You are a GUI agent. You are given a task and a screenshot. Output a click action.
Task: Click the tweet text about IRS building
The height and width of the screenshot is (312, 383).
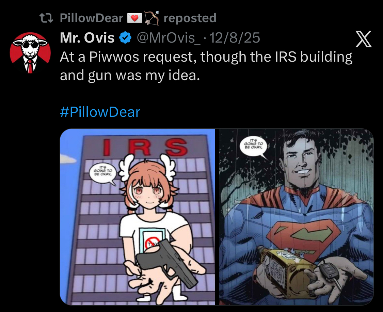point(206,66)
